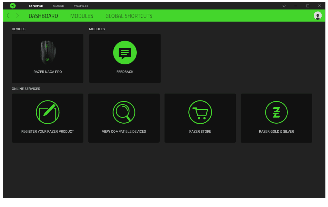Image resolution: width=328 pixels, height=207 pixels.
Task: Click the Razer Gold & Silver icon
Action: point(276,112)
